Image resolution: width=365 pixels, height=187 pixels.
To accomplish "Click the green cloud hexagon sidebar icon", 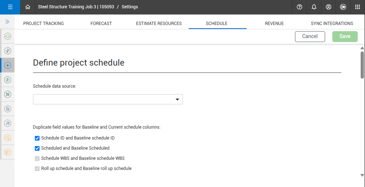I will [x=8, y=36].
